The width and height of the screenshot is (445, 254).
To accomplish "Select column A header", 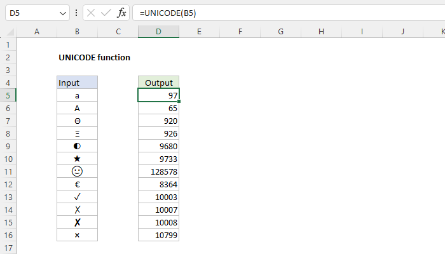I will click(37, 32).
